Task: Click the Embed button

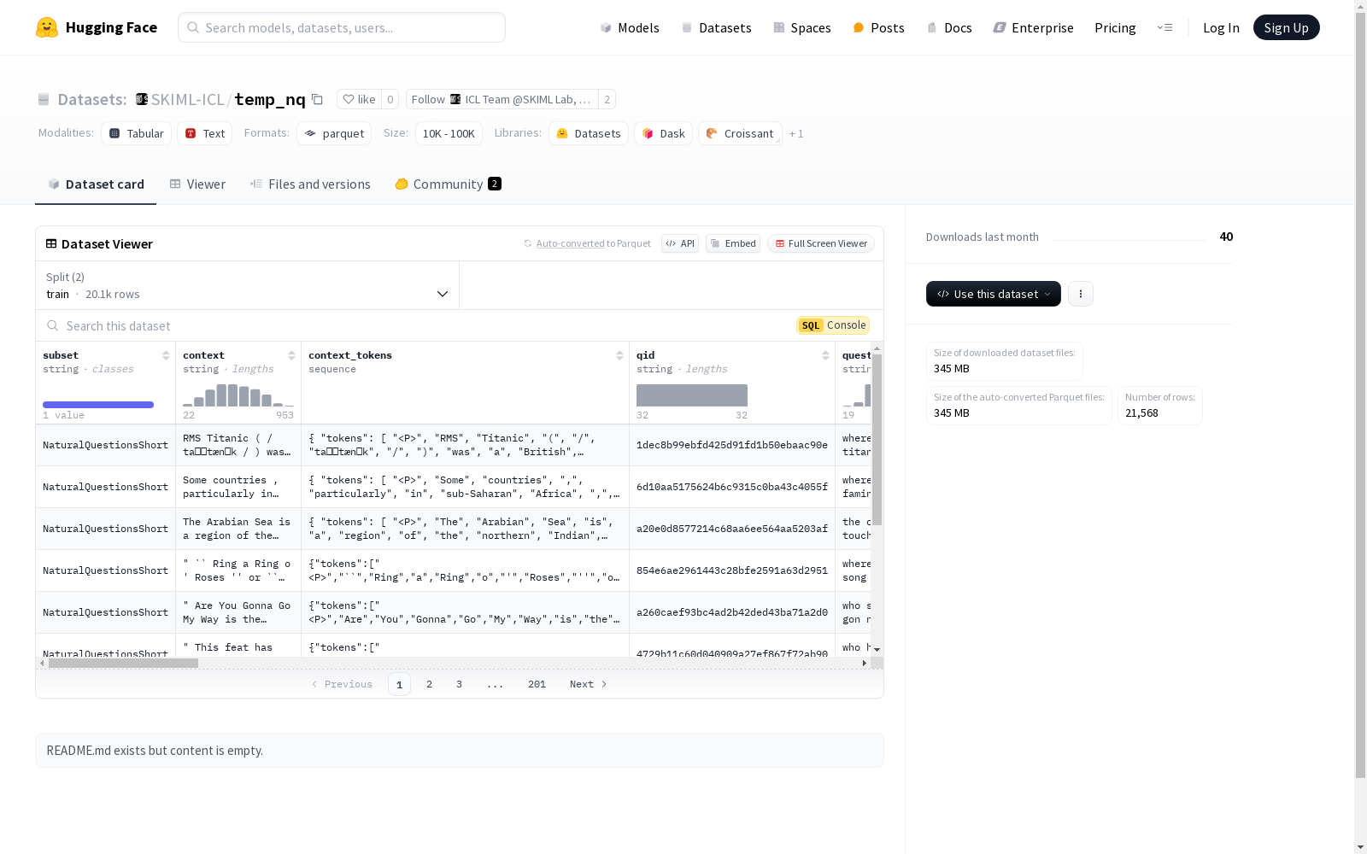Action: click(x=733, y=243)
